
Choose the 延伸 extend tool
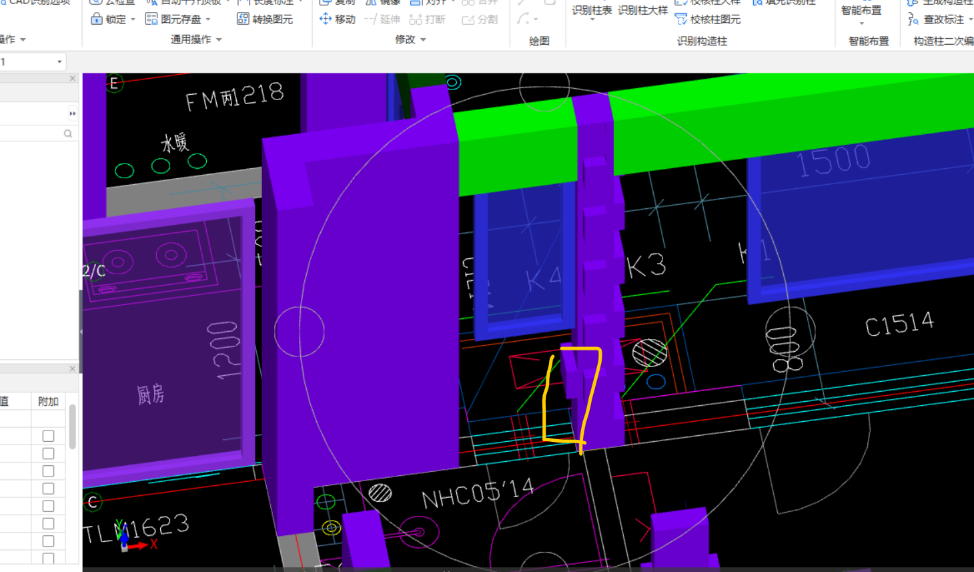382,19
